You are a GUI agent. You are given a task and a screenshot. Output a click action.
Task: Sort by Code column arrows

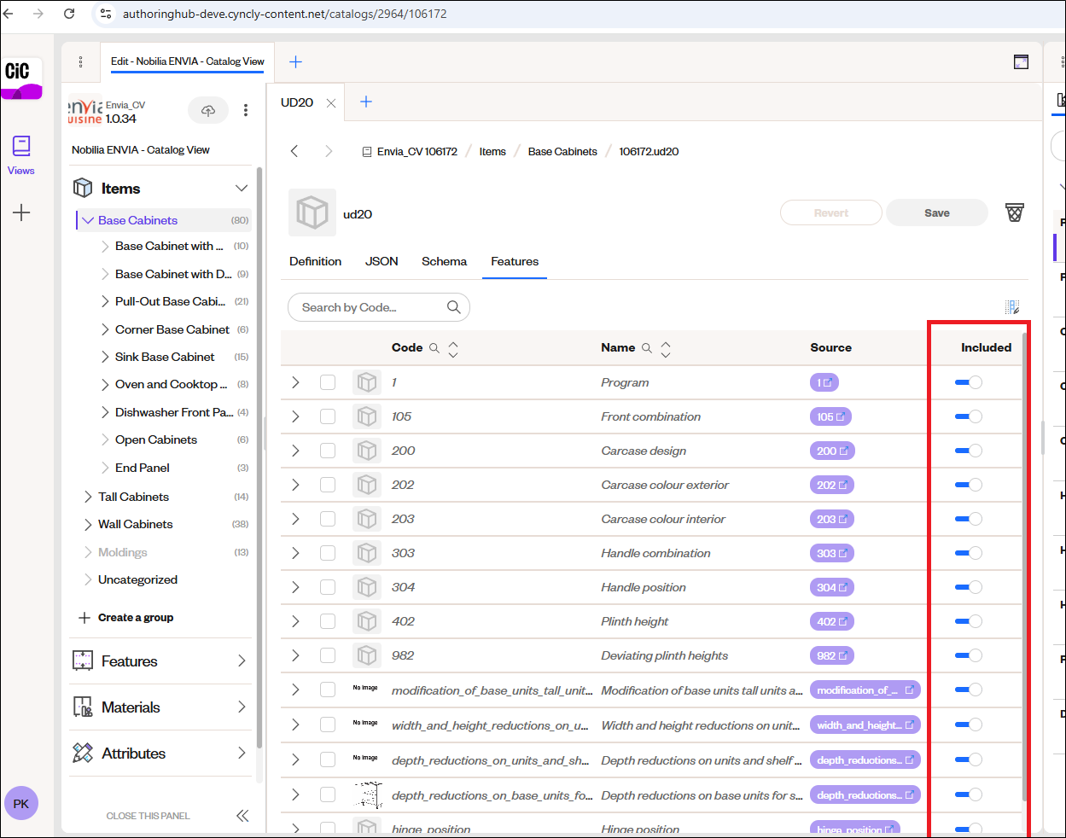pos(453,348)
